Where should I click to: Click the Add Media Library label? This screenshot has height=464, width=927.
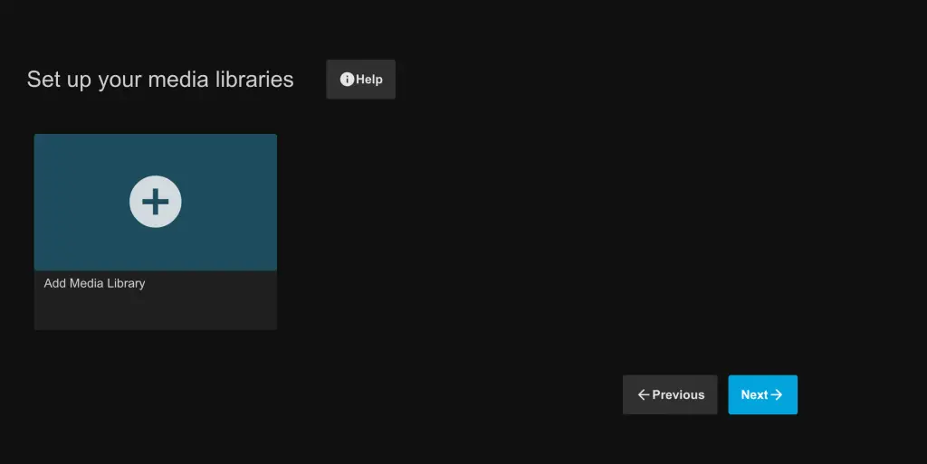[x=94, y=283]
